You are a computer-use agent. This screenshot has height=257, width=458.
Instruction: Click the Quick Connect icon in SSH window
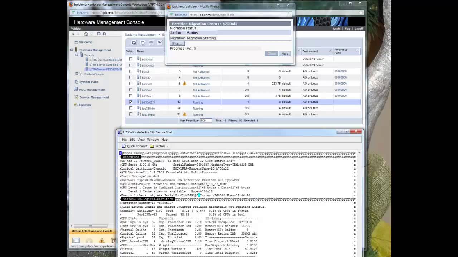point(124,146)
